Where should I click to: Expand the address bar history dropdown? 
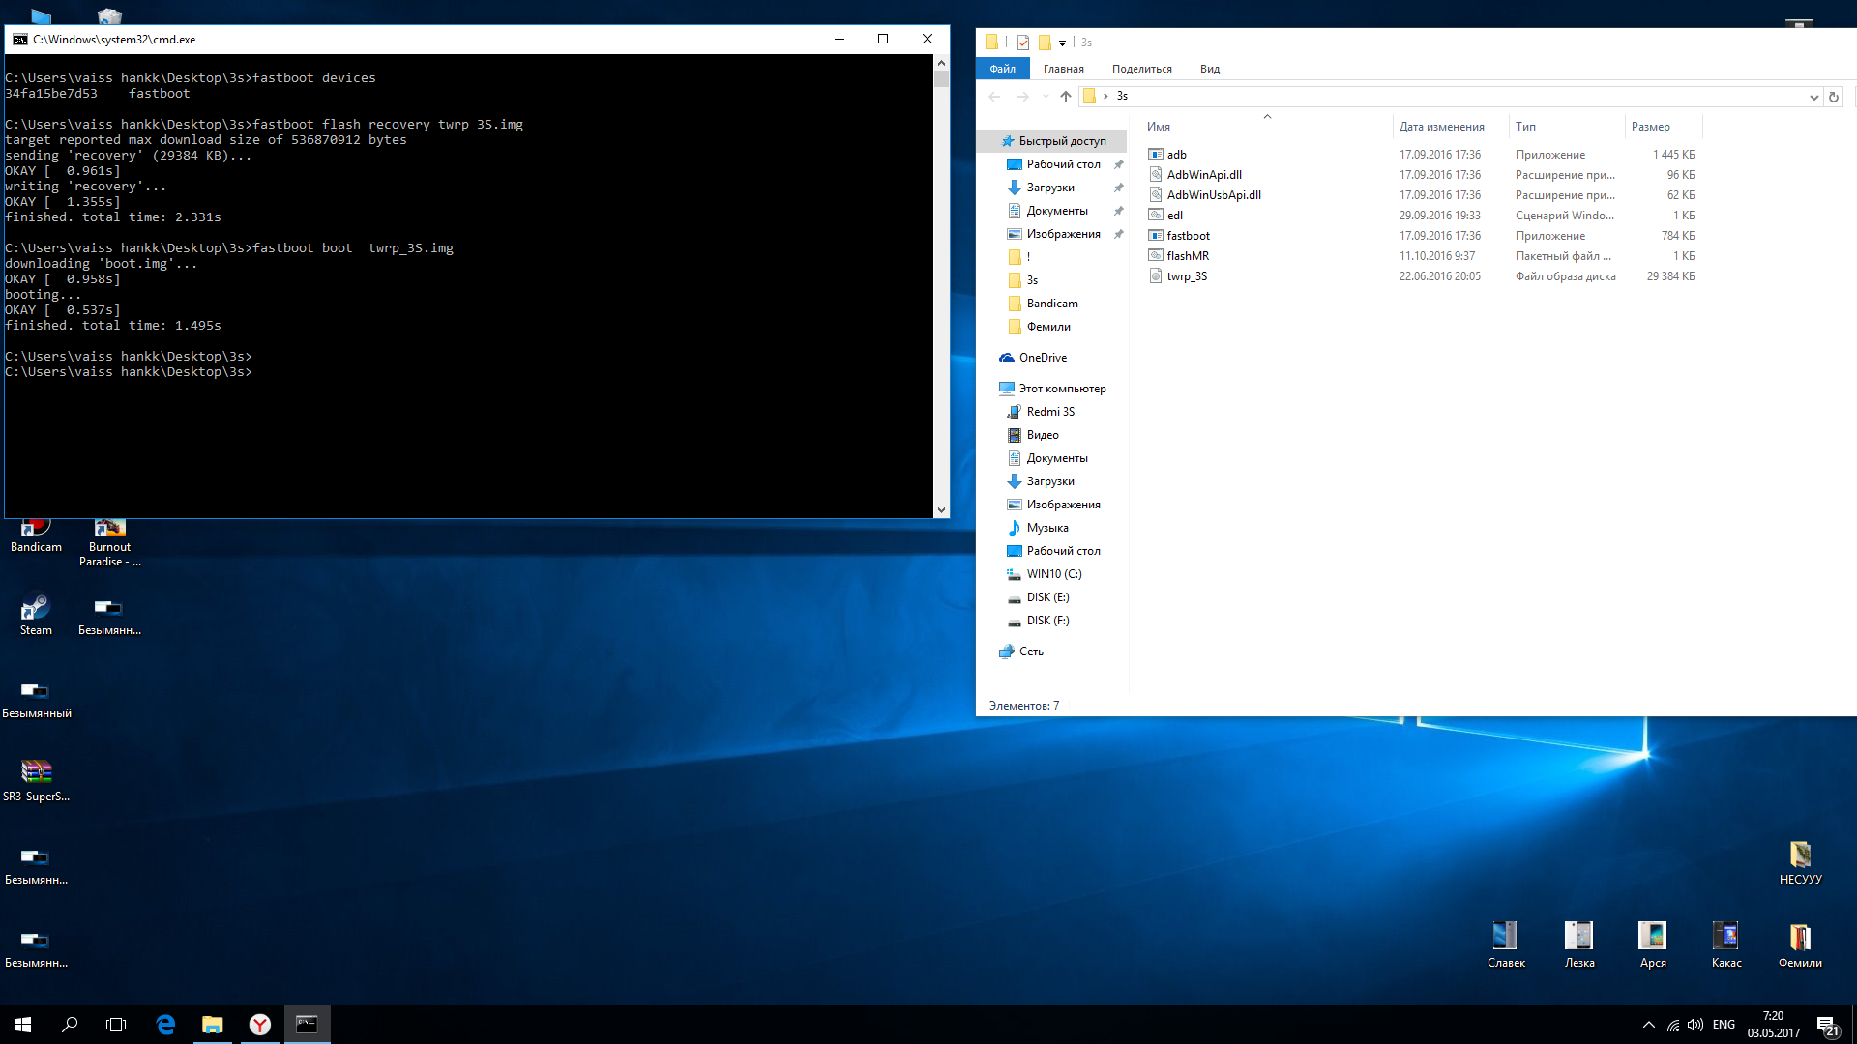tap(1813, 97)
